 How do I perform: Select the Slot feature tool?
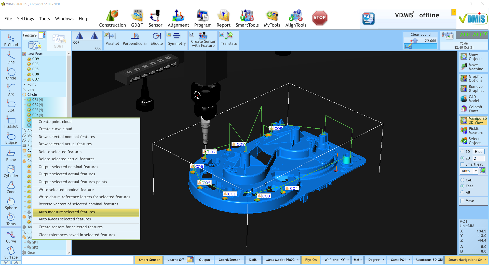(11, 106)
